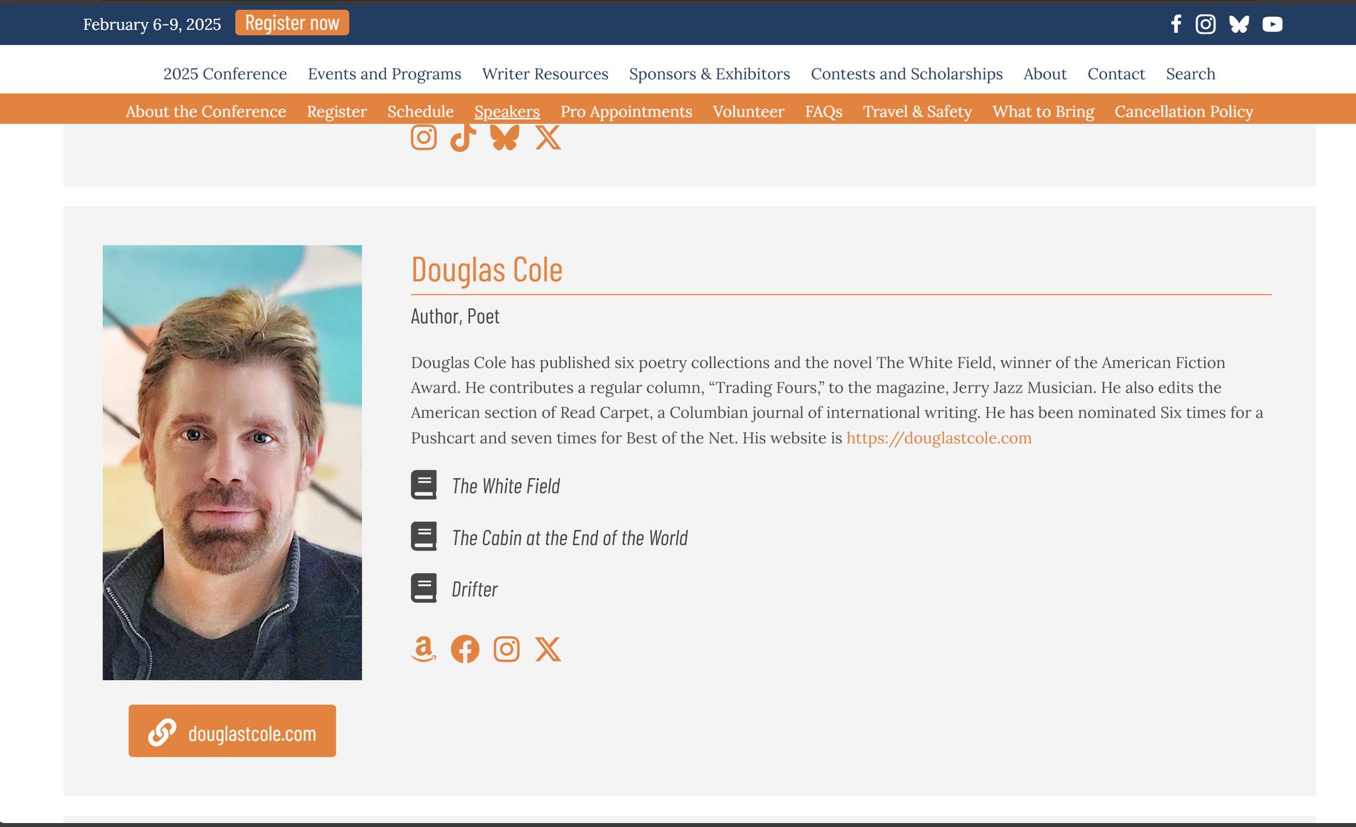Open The Cabin at the End of the World
This screenshot has width=1356, height=827.
(569, 538)
